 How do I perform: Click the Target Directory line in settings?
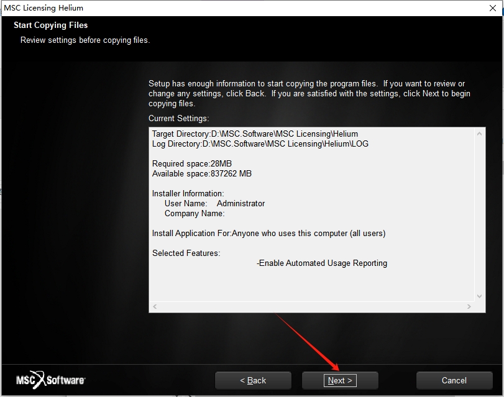pos(255,134)
